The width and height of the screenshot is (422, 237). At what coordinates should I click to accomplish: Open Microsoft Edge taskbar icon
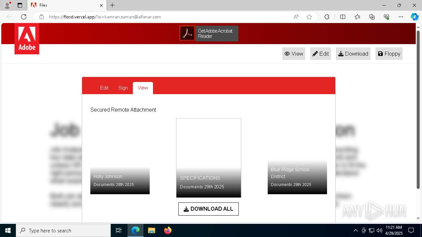point(136,230)
